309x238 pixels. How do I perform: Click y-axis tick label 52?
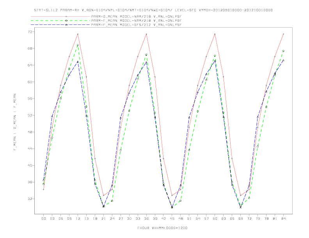30,115
